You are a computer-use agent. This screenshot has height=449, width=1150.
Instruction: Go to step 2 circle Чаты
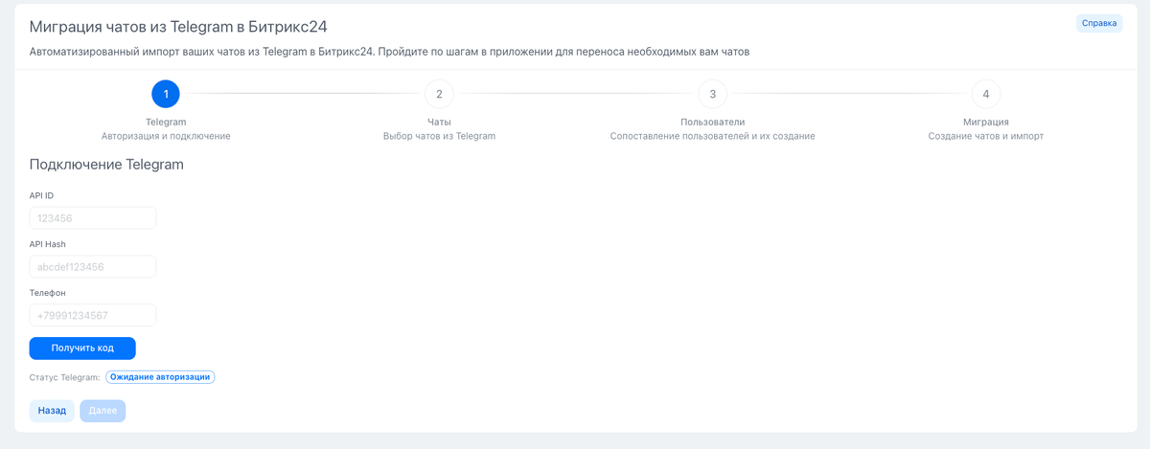pos(439,94)
